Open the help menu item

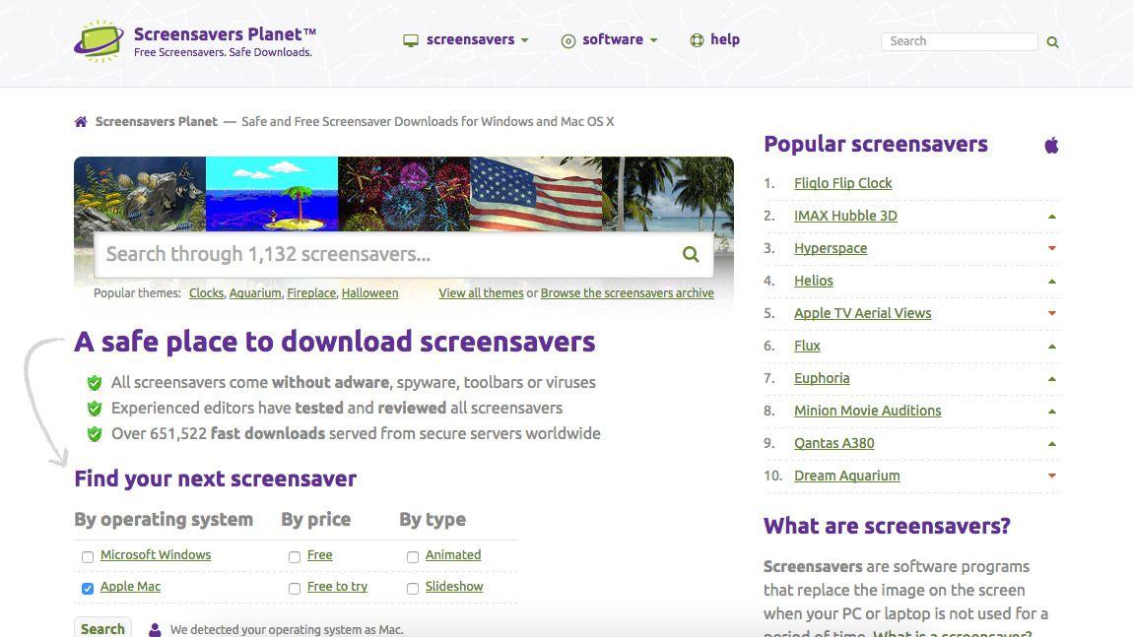pos(724,40)
